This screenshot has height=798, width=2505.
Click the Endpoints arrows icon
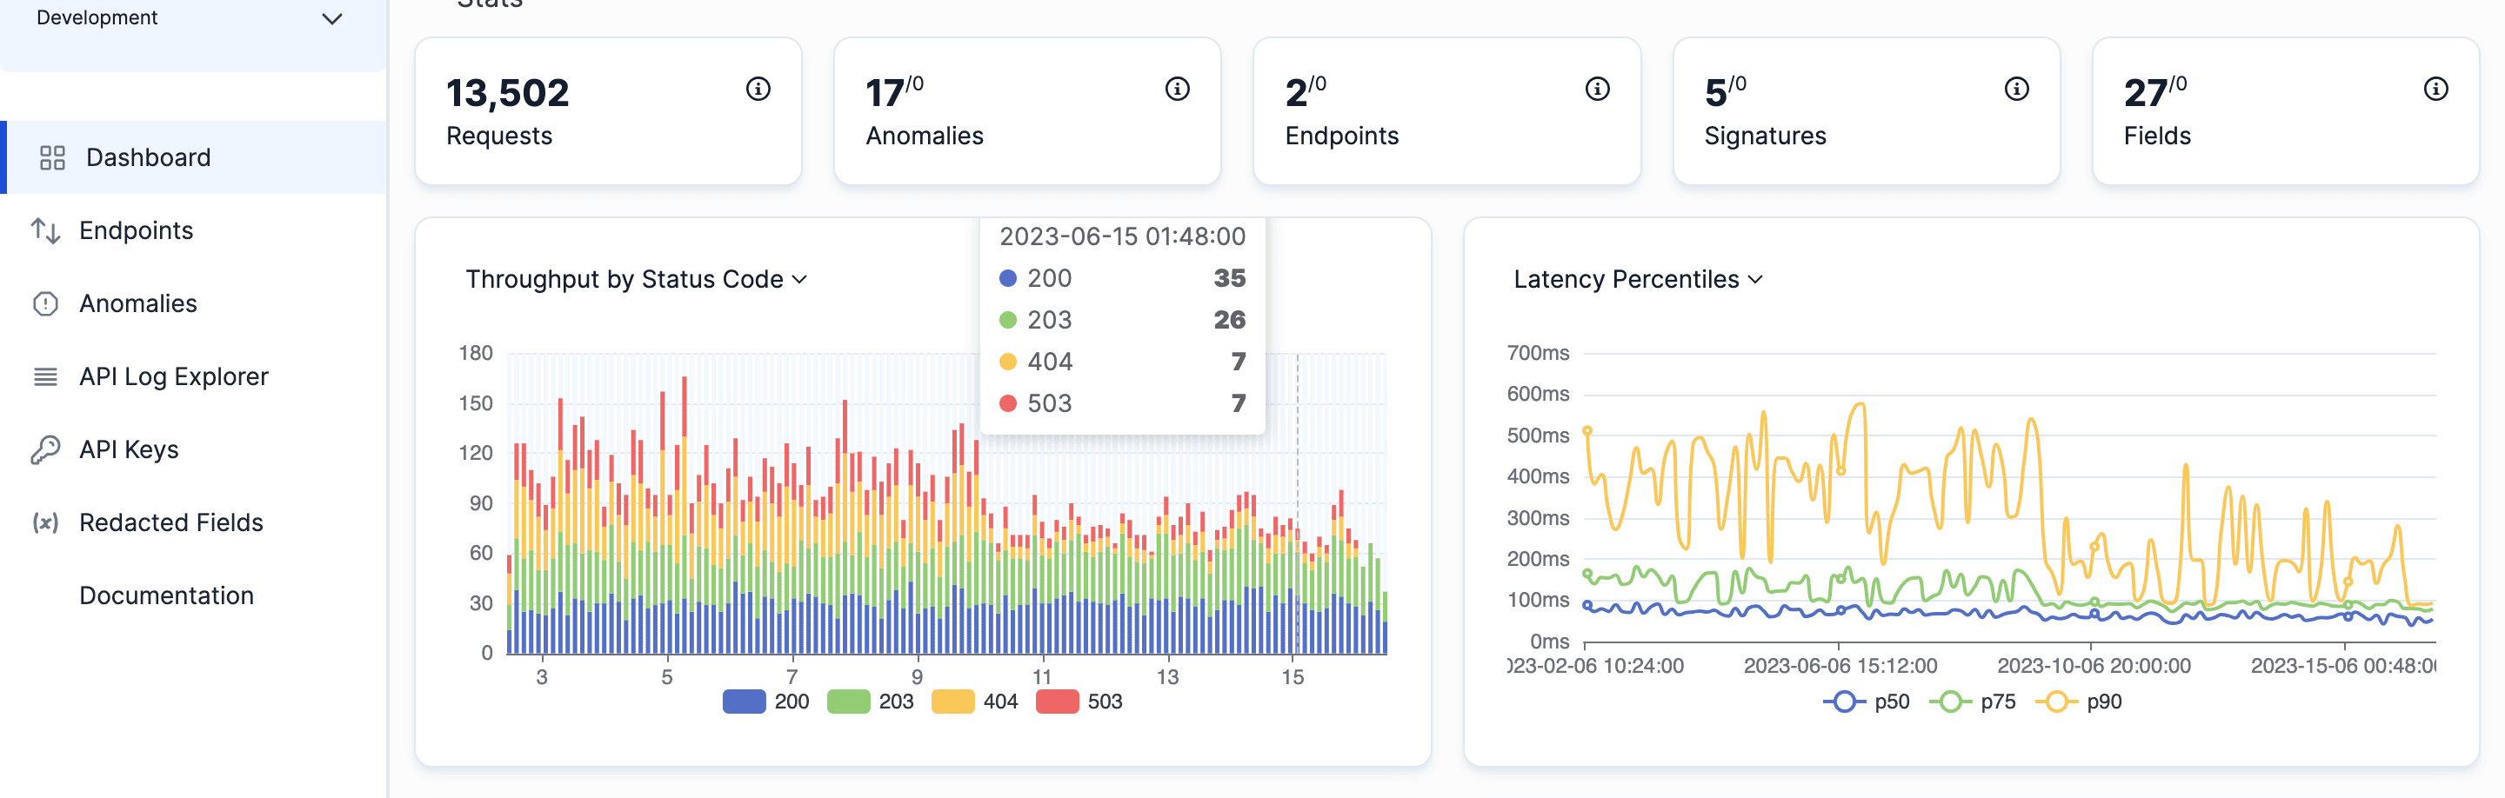[x=47, y=230]
